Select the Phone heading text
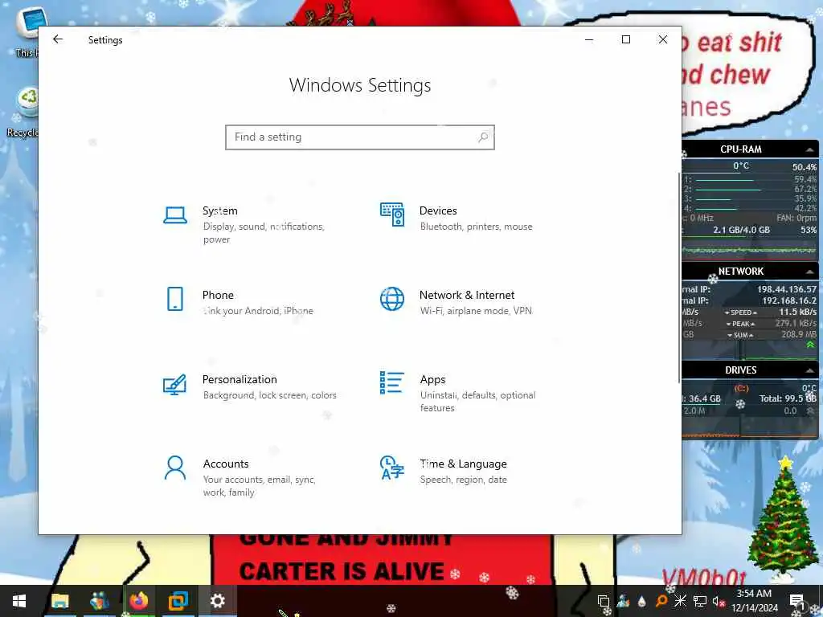The width and height of the screenshot is (823, 617). [x=218, y=296]
